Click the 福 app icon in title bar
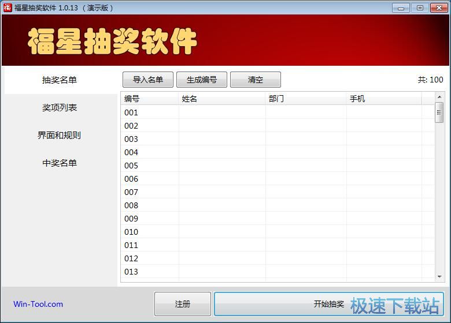 [x=8, y=7]
